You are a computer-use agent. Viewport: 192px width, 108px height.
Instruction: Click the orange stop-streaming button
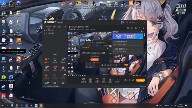141,80
